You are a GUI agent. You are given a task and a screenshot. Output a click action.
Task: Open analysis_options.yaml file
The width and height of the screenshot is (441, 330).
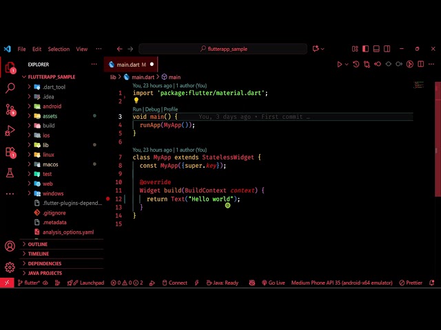63,232
